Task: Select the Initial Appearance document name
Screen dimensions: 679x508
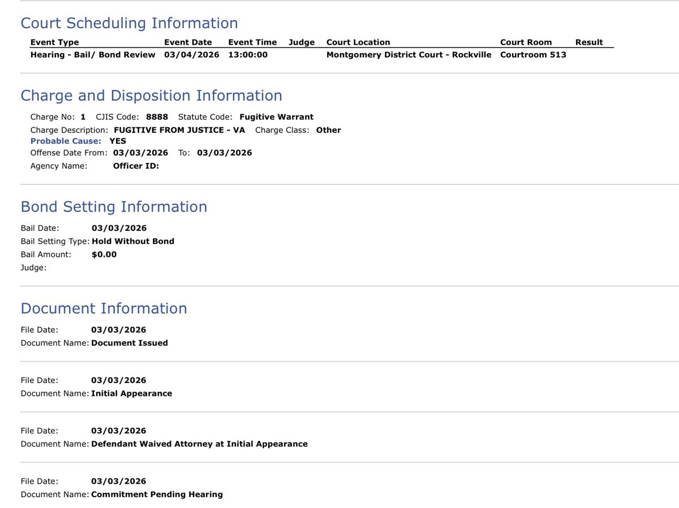Action: point(132,393)
